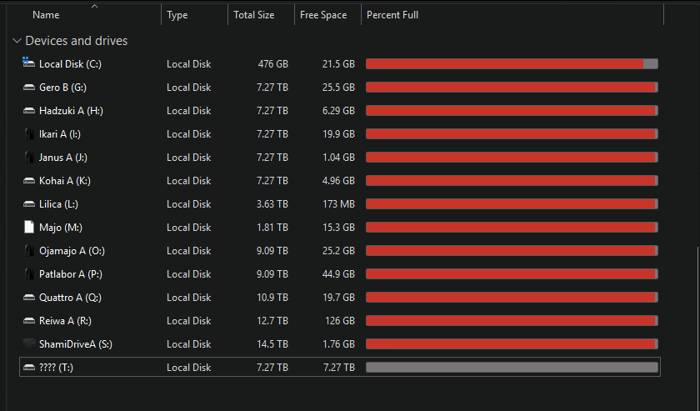Image resolution: width=700 pixels, height=411 pixels.
Task: Click the 10.9 TB total size value
Action: tap(272, 298)
